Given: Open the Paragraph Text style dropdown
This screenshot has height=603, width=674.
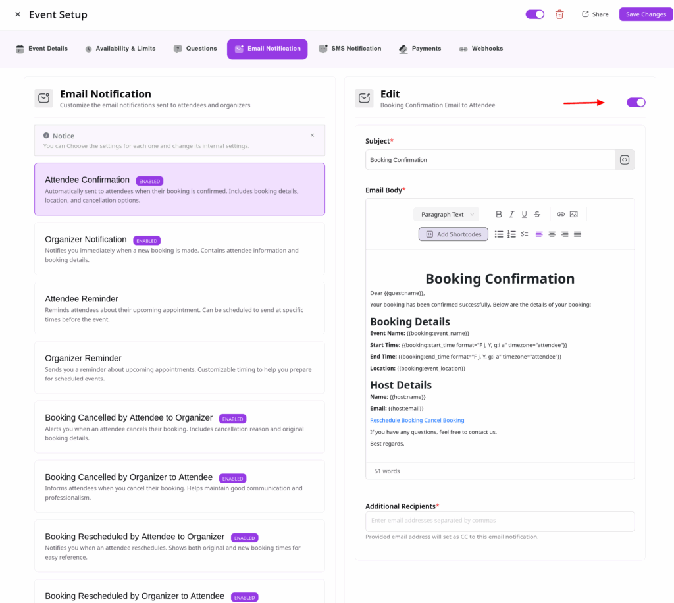Looking at the screenshot, I should point(447,215).
